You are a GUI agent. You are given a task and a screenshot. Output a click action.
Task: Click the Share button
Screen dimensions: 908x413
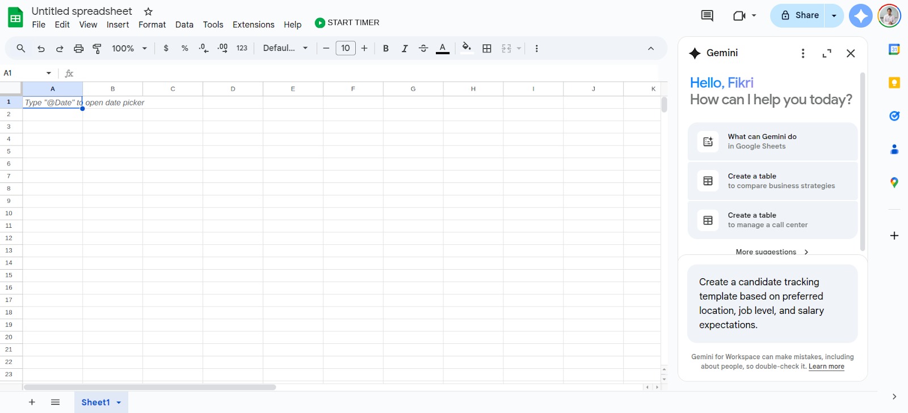coord(799,16)
